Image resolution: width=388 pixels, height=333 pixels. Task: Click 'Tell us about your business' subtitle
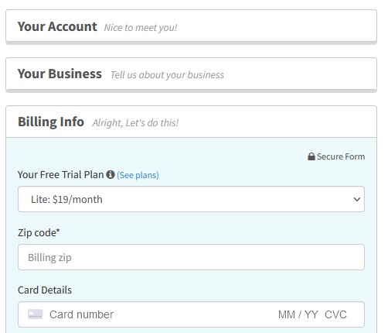pos(167,75)
